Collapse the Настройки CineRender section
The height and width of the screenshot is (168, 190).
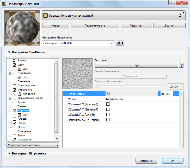pyautogui.click(x=9, y=52)
